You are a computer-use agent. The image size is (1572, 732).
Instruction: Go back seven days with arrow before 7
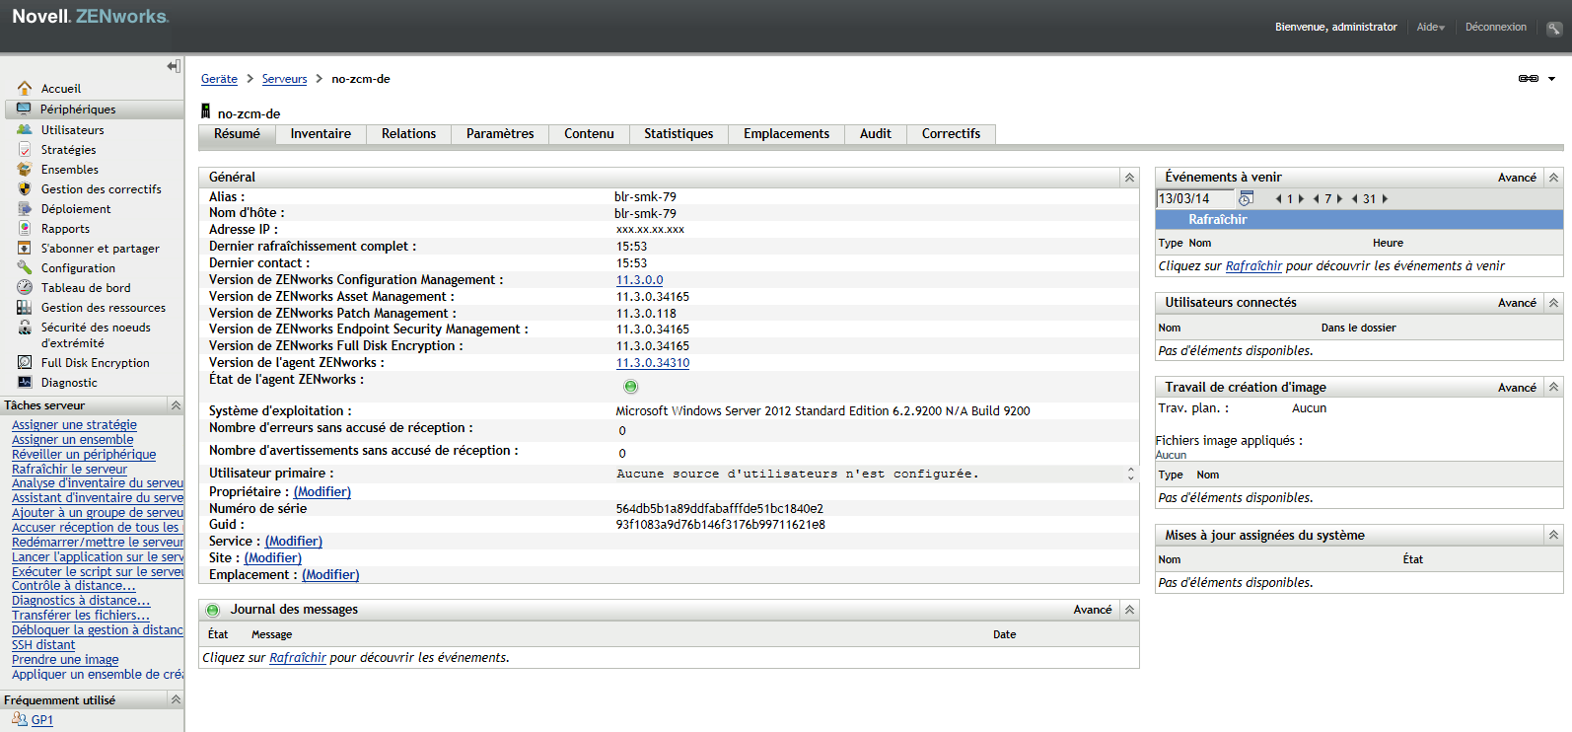(1317, 199)
